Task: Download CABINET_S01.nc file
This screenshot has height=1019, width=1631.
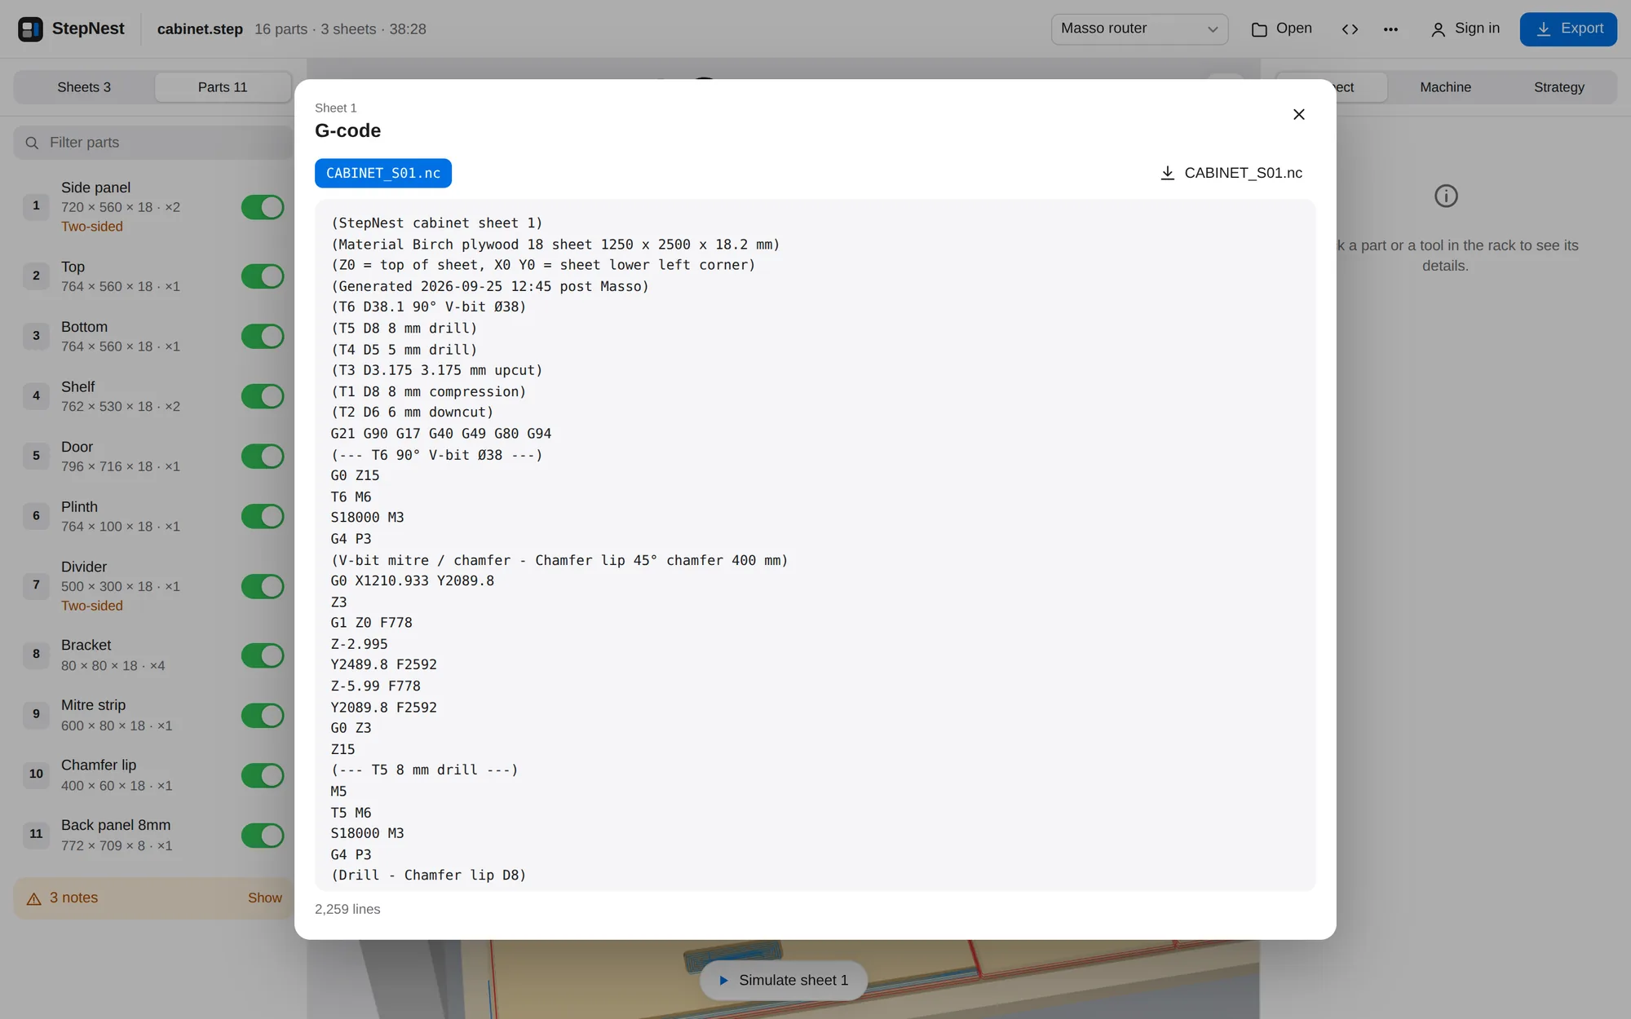Action: [1231, 173]
